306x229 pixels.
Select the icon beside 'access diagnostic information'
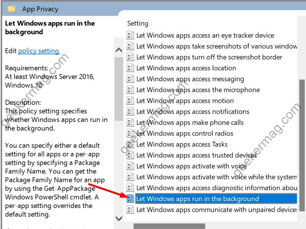pos(130,188)
